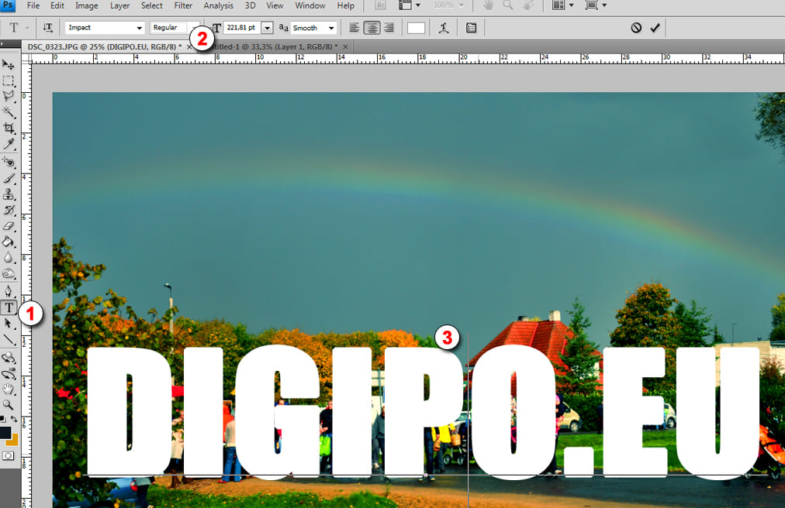The width and height of the screenshot is (785, 508).
Task: Select the Paint Bucket tool
Action: click(9, 242)
